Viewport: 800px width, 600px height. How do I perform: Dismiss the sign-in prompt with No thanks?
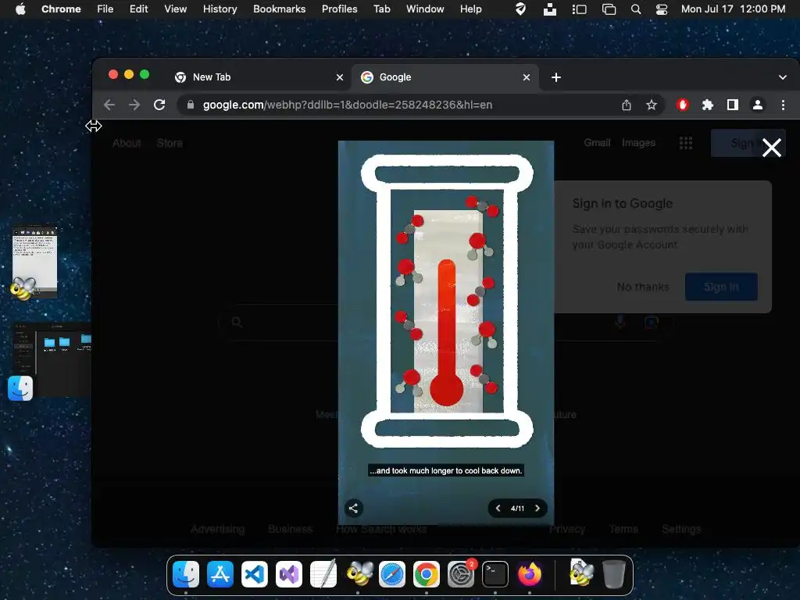(x=643, y=287)
